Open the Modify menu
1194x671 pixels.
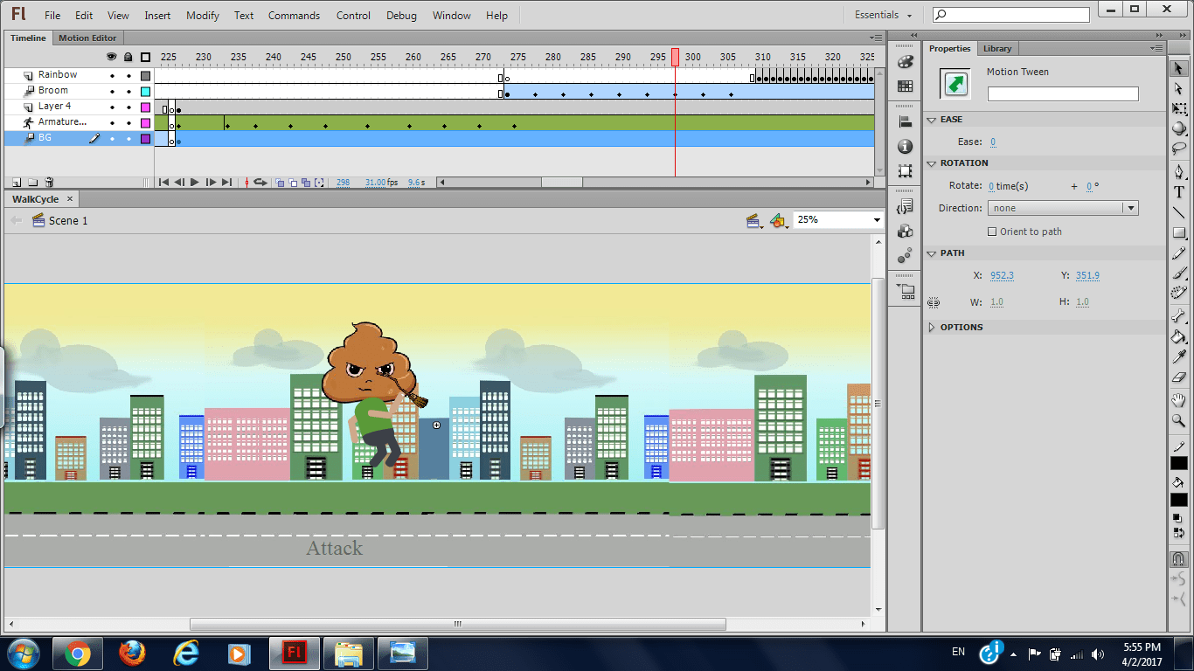click(x=203, y=16)
